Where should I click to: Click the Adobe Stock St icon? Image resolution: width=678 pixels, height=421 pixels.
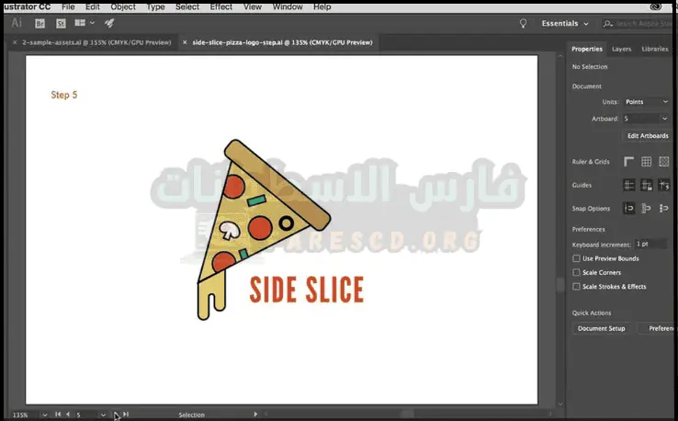[61, 23]
